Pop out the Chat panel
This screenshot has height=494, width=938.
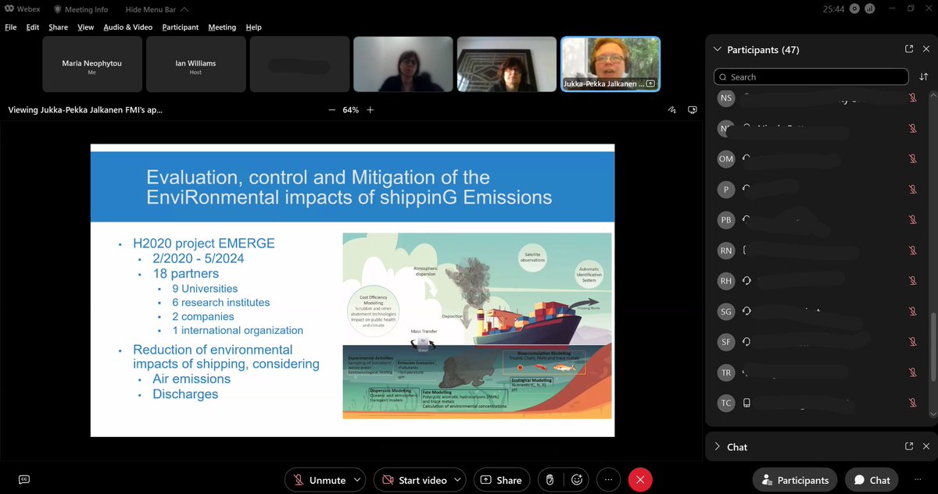[909, 446]
